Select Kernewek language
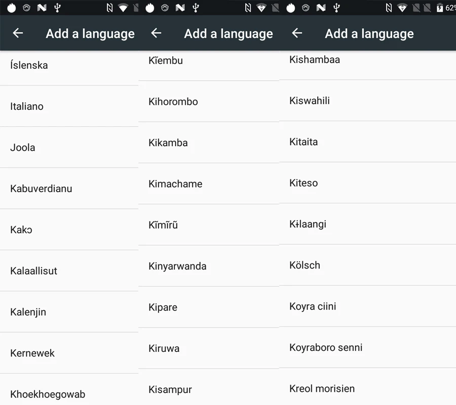This screenshot has width=456, height=405. [69, 353]
